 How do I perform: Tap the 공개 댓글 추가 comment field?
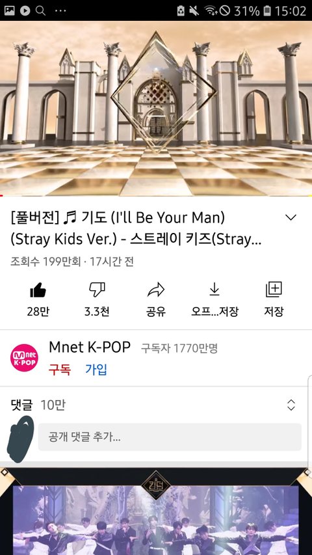pyautogui.click(x=170, y=437)
